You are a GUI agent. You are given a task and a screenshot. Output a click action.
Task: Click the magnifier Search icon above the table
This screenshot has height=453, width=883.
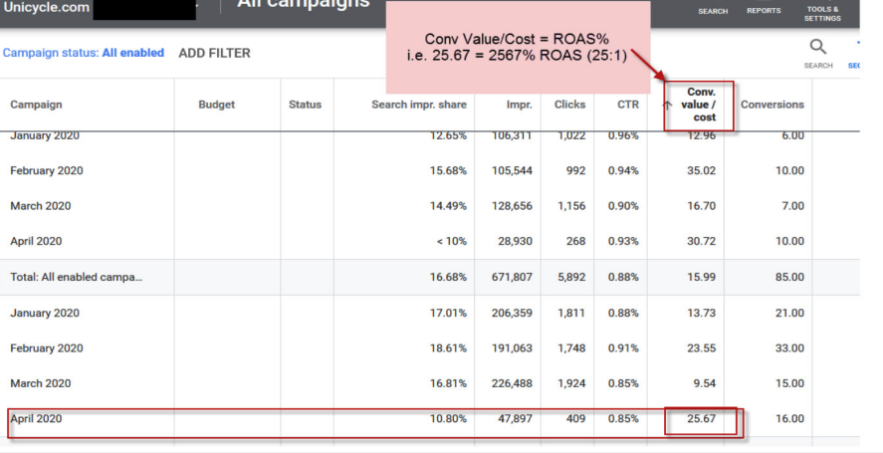(817, 48)
